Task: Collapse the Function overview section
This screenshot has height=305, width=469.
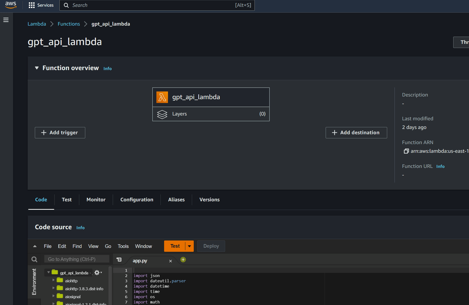Action: click(x=37, y=68)
